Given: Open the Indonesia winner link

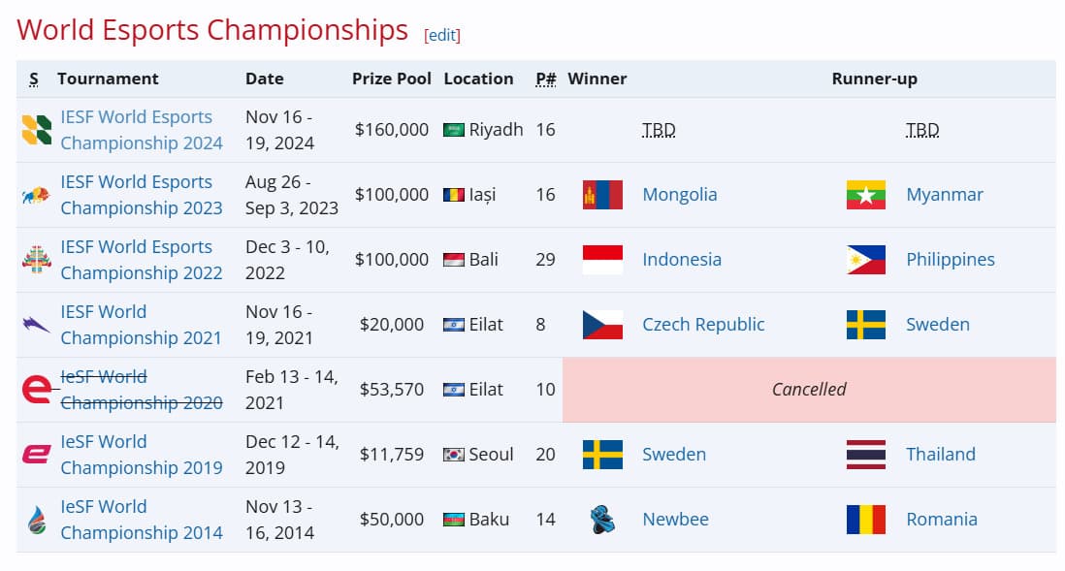Looking at the screenshot, I should click(681, 259).
